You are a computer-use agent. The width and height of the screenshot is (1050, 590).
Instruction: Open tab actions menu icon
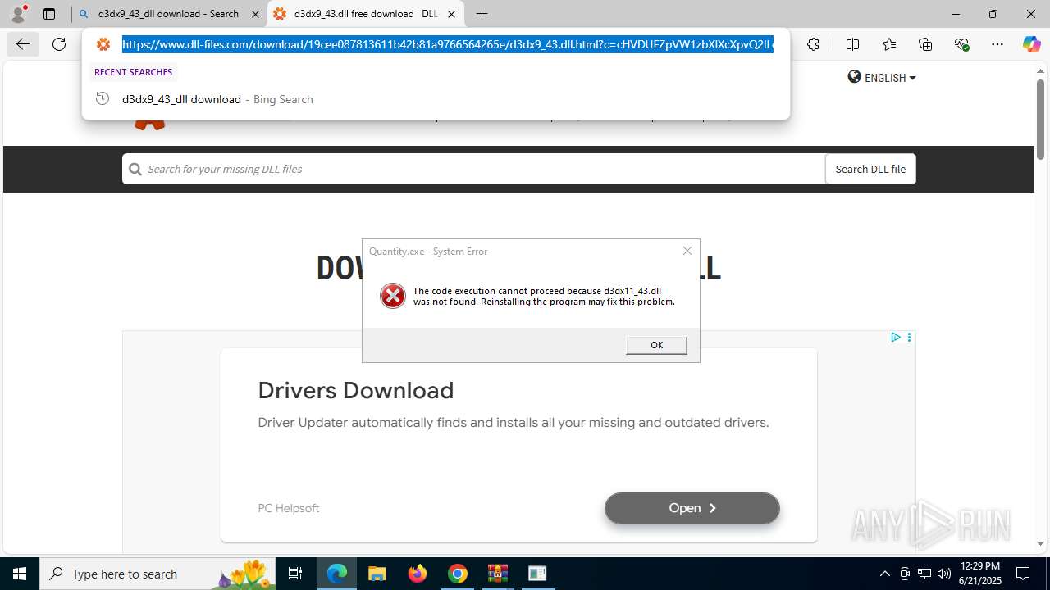[49, 14]
